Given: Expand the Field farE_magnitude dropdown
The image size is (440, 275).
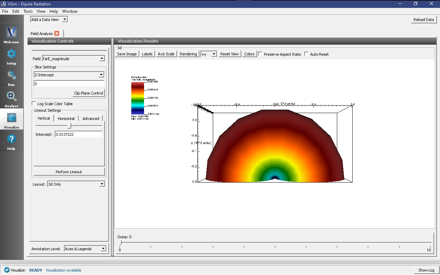Looking at the screenshot, I should 73,59.
